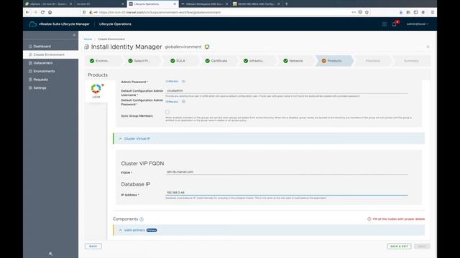The image size is (460, 258).
Task: Click the Database IP Address input field
Action: [x=287, y=193]
